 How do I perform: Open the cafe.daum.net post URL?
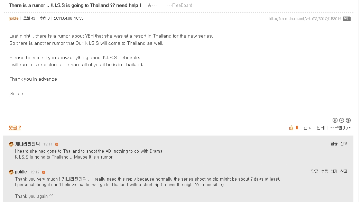pos(305,19)
